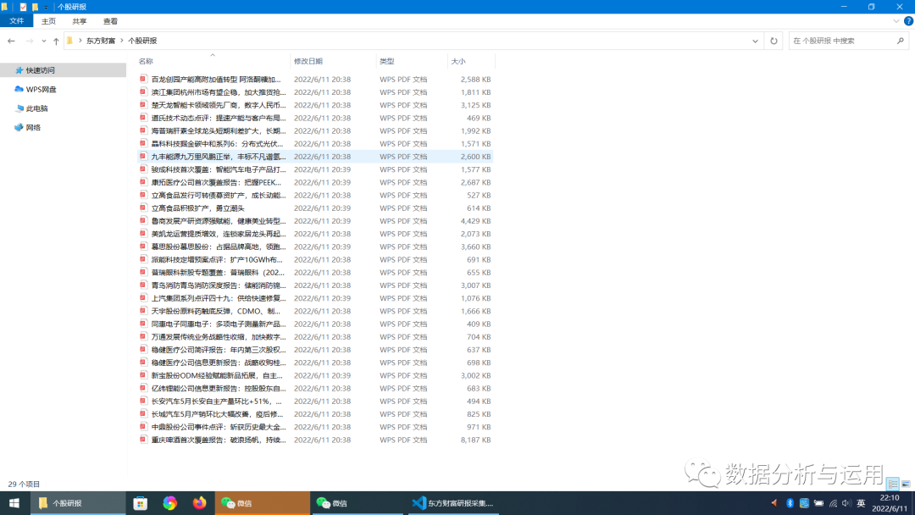Switch to large icons view in status bar
This screenshot has width=915, height=515.
pyautogui.click(x=906, y=485)
